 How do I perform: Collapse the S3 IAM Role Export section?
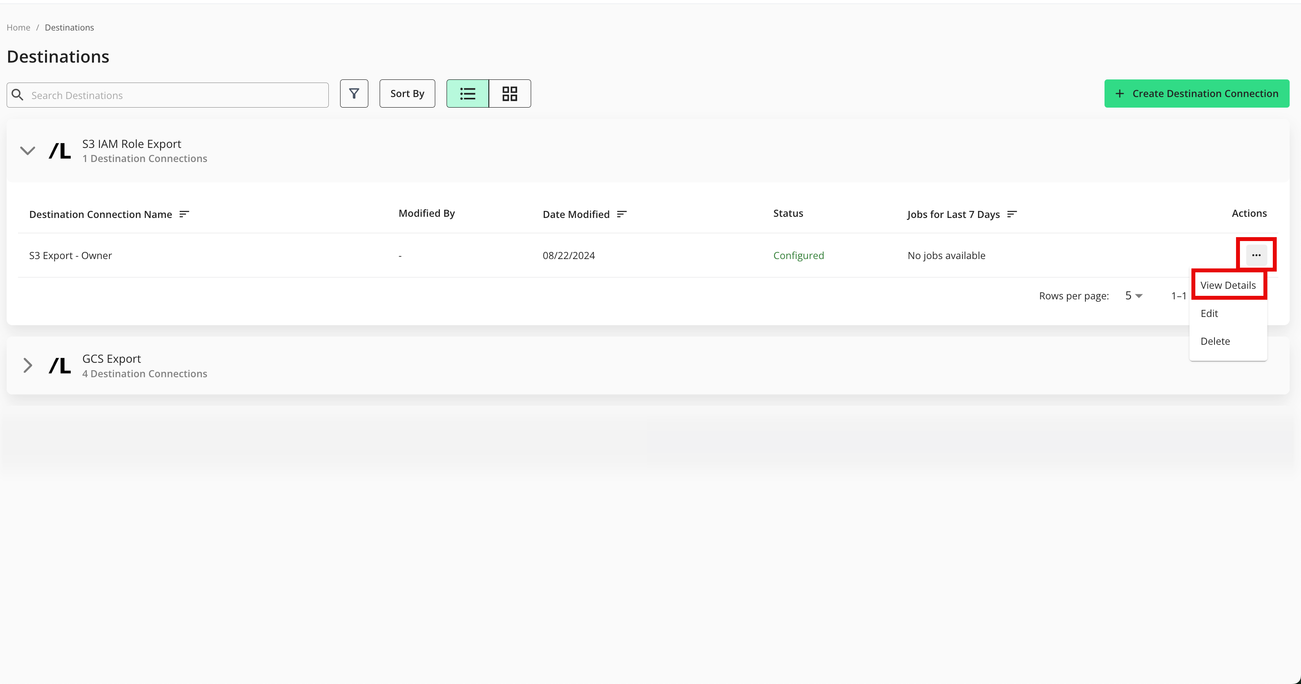click(27, 150)
